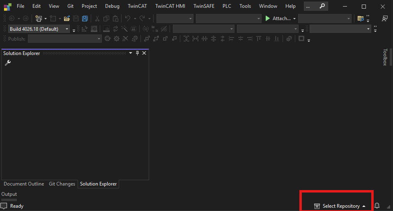Click the feedback icon at top right
This screenshot has width=393, height=211.
[385, 18]
